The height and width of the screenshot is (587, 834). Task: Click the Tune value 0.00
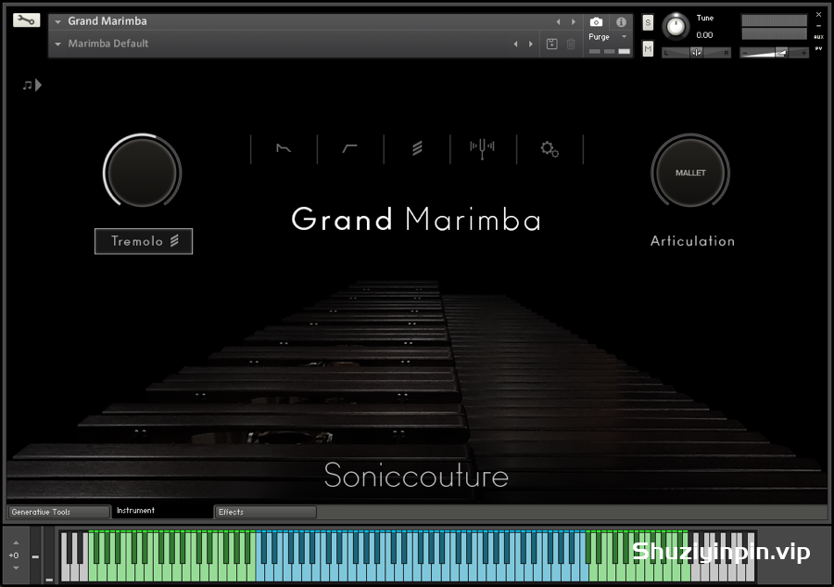[x=704, y=35]
